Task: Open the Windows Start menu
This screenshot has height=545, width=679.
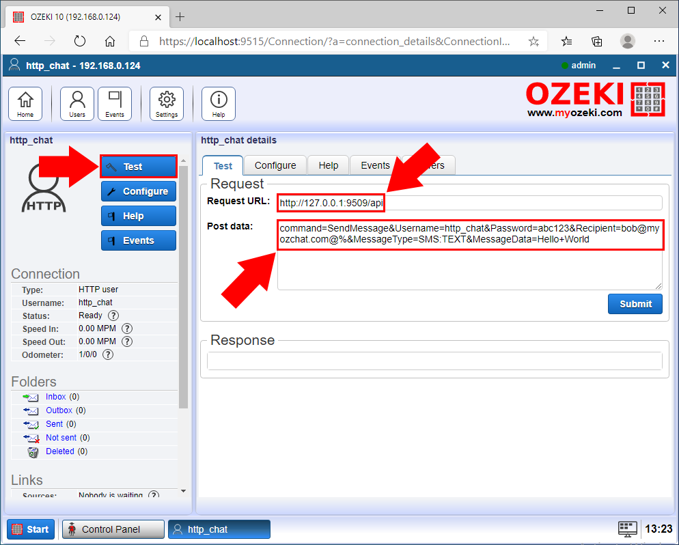Action: click(x=30, y=529)
